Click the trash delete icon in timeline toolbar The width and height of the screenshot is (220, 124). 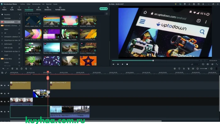[x=12, y=69]
